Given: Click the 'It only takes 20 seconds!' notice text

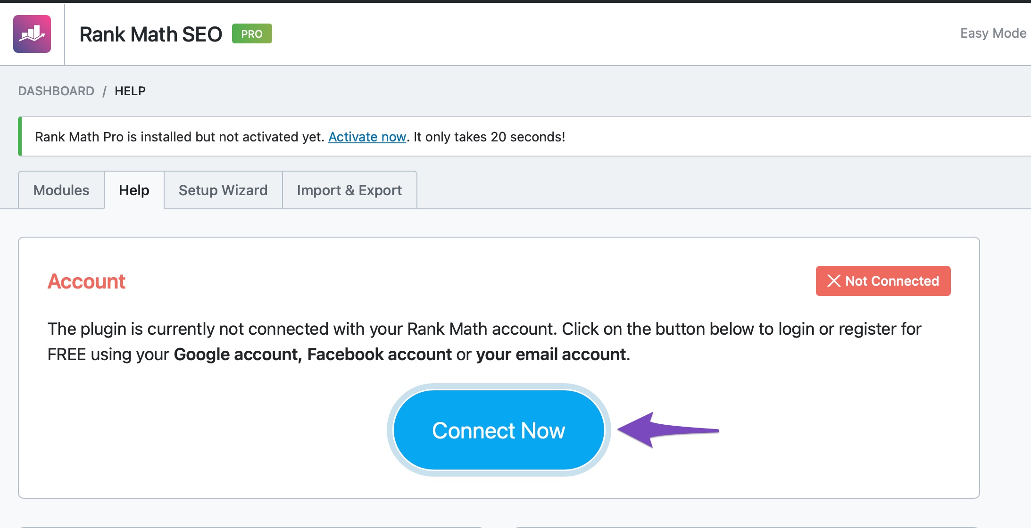Looking at the screenshot, I should click(x=489, y=137).
